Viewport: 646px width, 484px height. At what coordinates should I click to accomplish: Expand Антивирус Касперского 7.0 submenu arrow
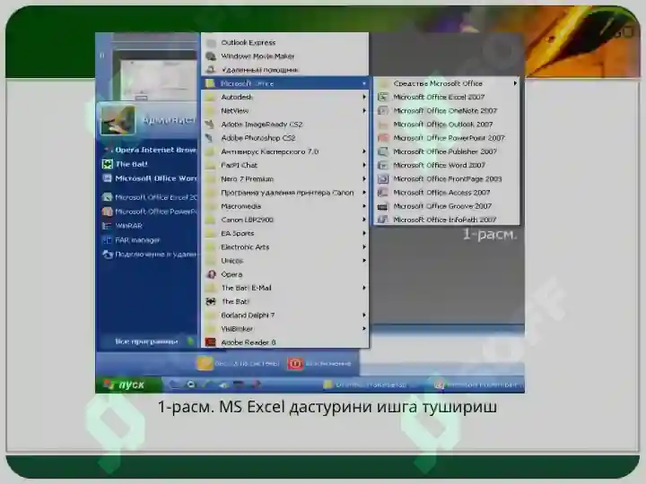(x=364, y=151)
